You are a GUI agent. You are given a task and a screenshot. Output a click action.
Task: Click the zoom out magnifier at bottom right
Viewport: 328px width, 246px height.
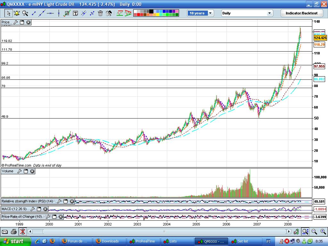click(x=314, y=232)
